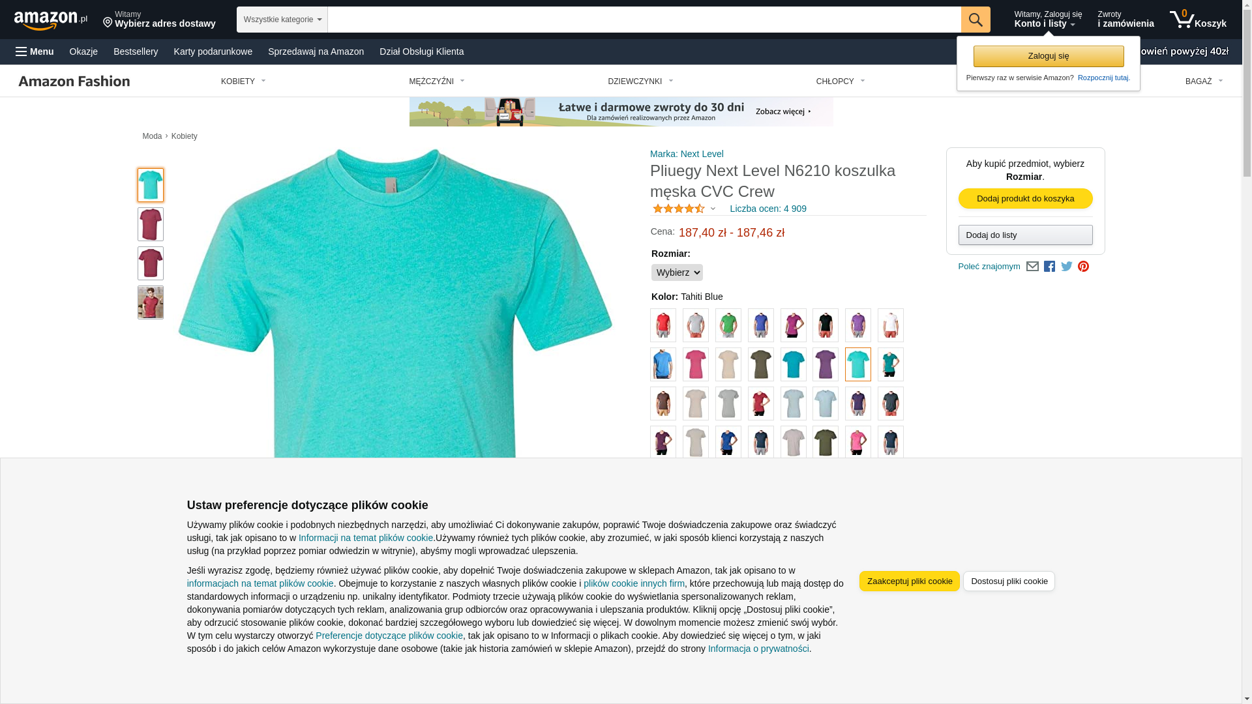
Task: Click Zaakceptuj pliki cookie button
Action: [x=909, y=581]
